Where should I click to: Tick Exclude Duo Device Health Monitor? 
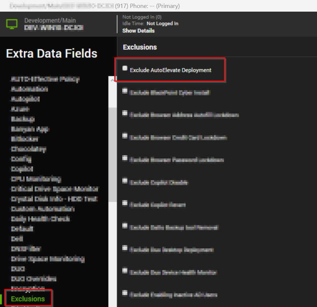click(125, 271)
